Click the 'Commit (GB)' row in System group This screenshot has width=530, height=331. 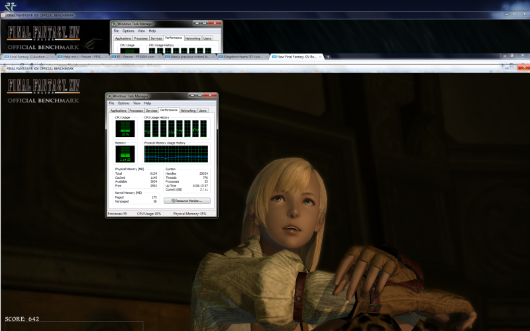coord(187,189)
